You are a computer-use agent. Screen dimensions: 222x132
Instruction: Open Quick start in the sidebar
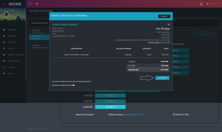coord(12,36)
